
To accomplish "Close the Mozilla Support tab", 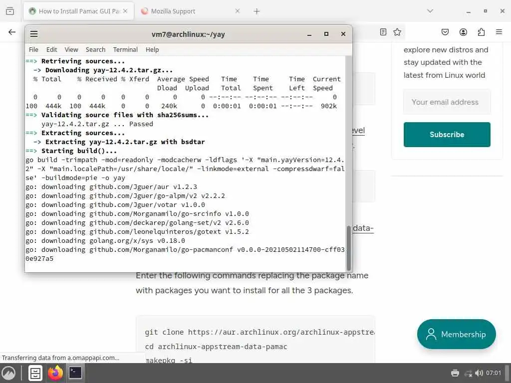I will click(237, 11).
